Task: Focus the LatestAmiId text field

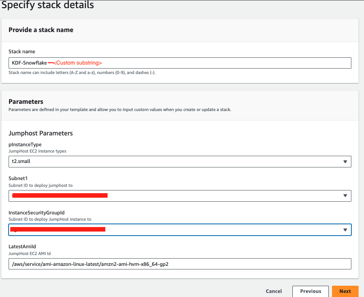Action: click(x=180, y=264)
